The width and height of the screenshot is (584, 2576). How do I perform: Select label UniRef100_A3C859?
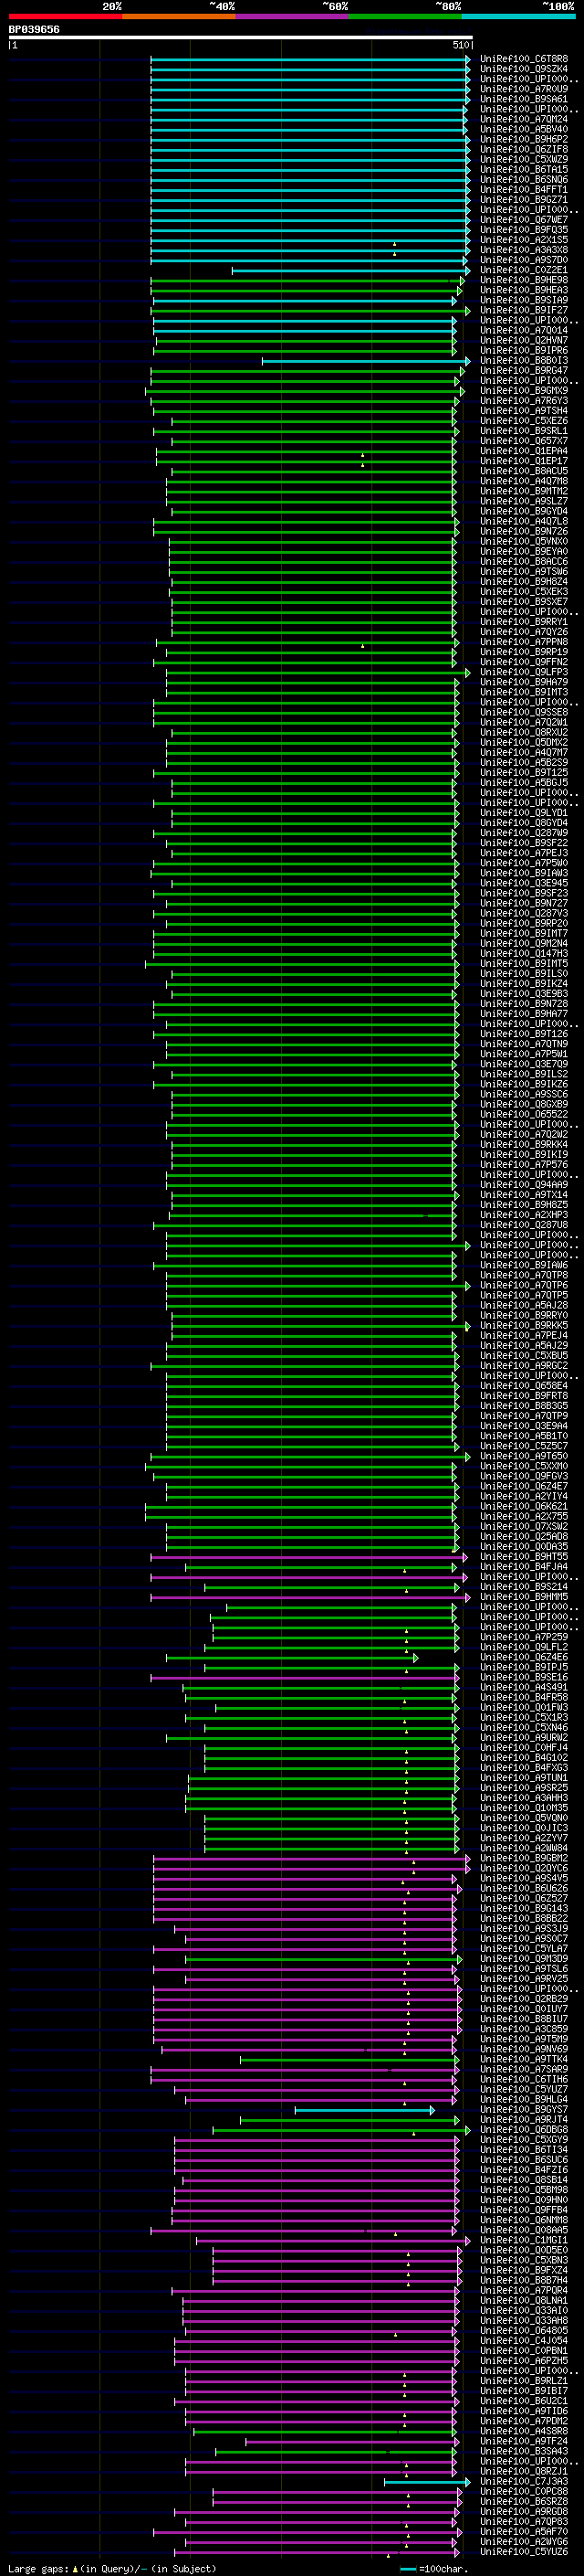click(x=524, y=2029)
